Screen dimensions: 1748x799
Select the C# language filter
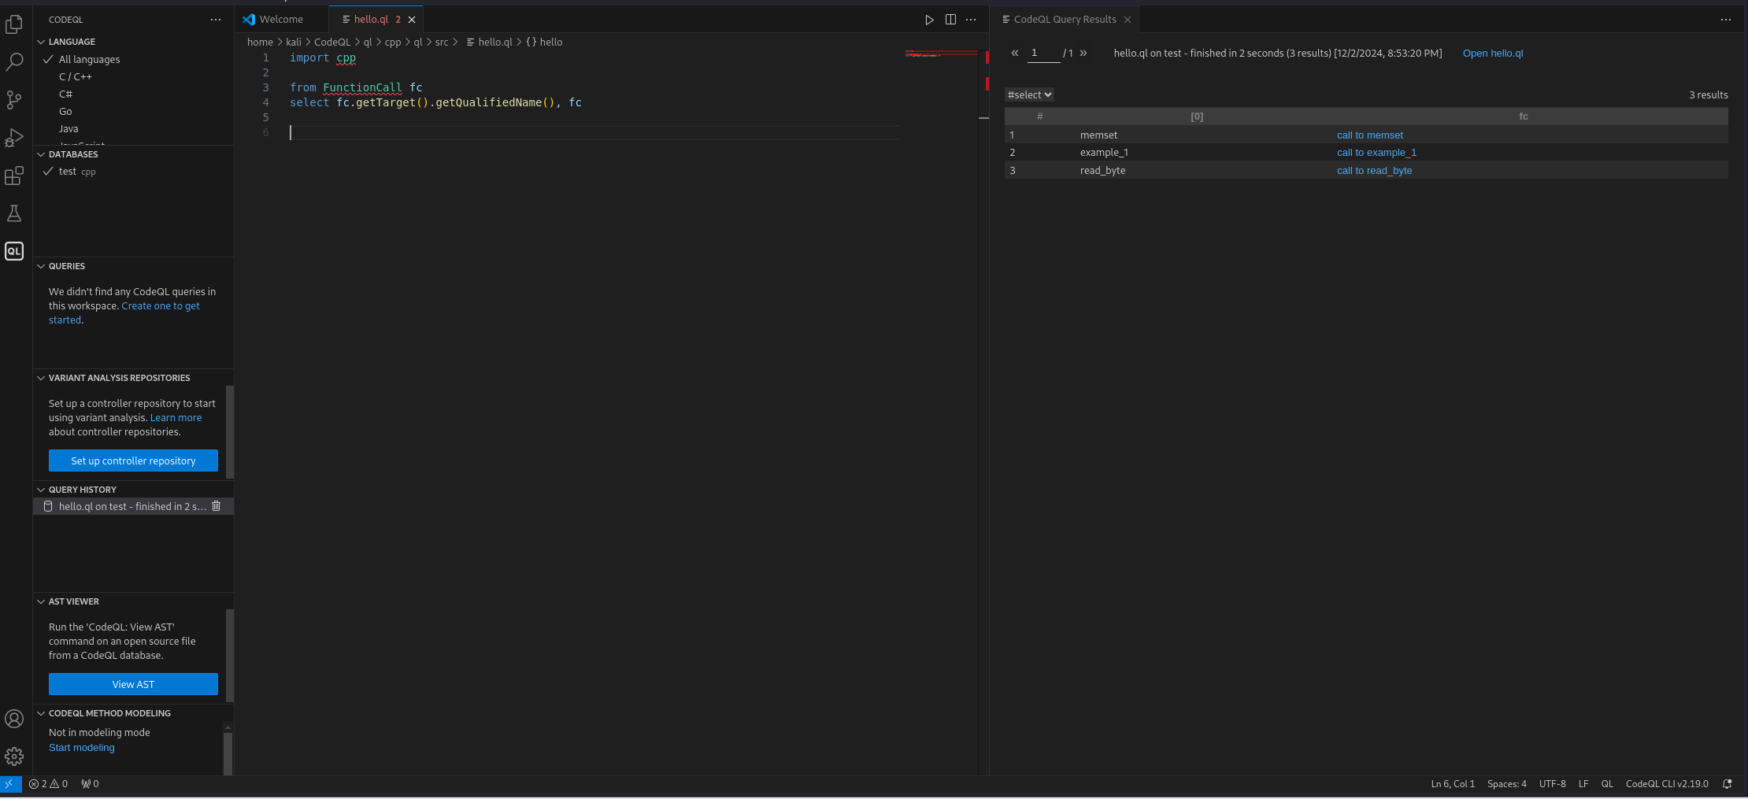pos(65,94)
